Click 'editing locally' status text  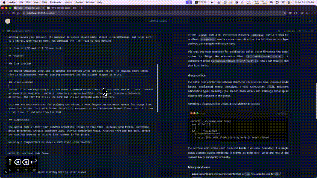158,21
